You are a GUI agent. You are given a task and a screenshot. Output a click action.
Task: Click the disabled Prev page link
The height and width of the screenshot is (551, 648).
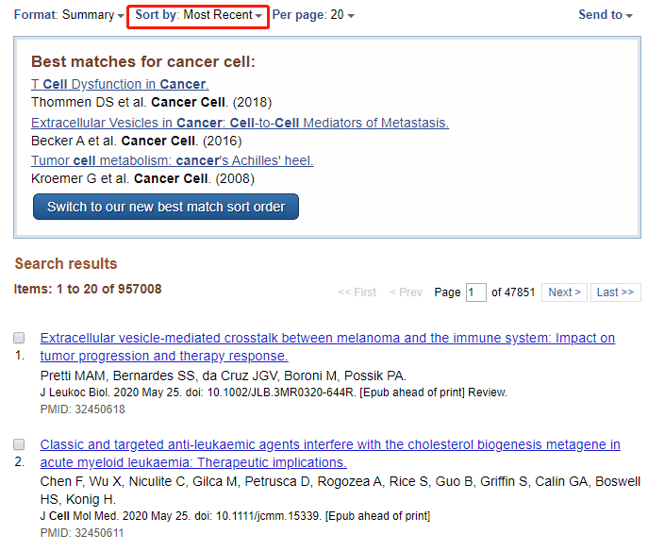point(406,292)
